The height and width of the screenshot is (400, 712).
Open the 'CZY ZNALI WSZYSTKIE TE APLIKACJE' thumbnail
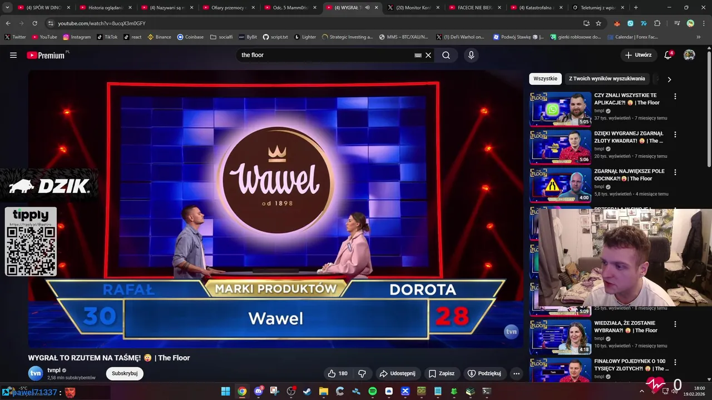[x=560, y=109]
